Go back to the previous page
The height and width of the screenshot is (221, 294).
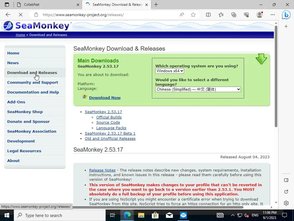click(8, 15)
